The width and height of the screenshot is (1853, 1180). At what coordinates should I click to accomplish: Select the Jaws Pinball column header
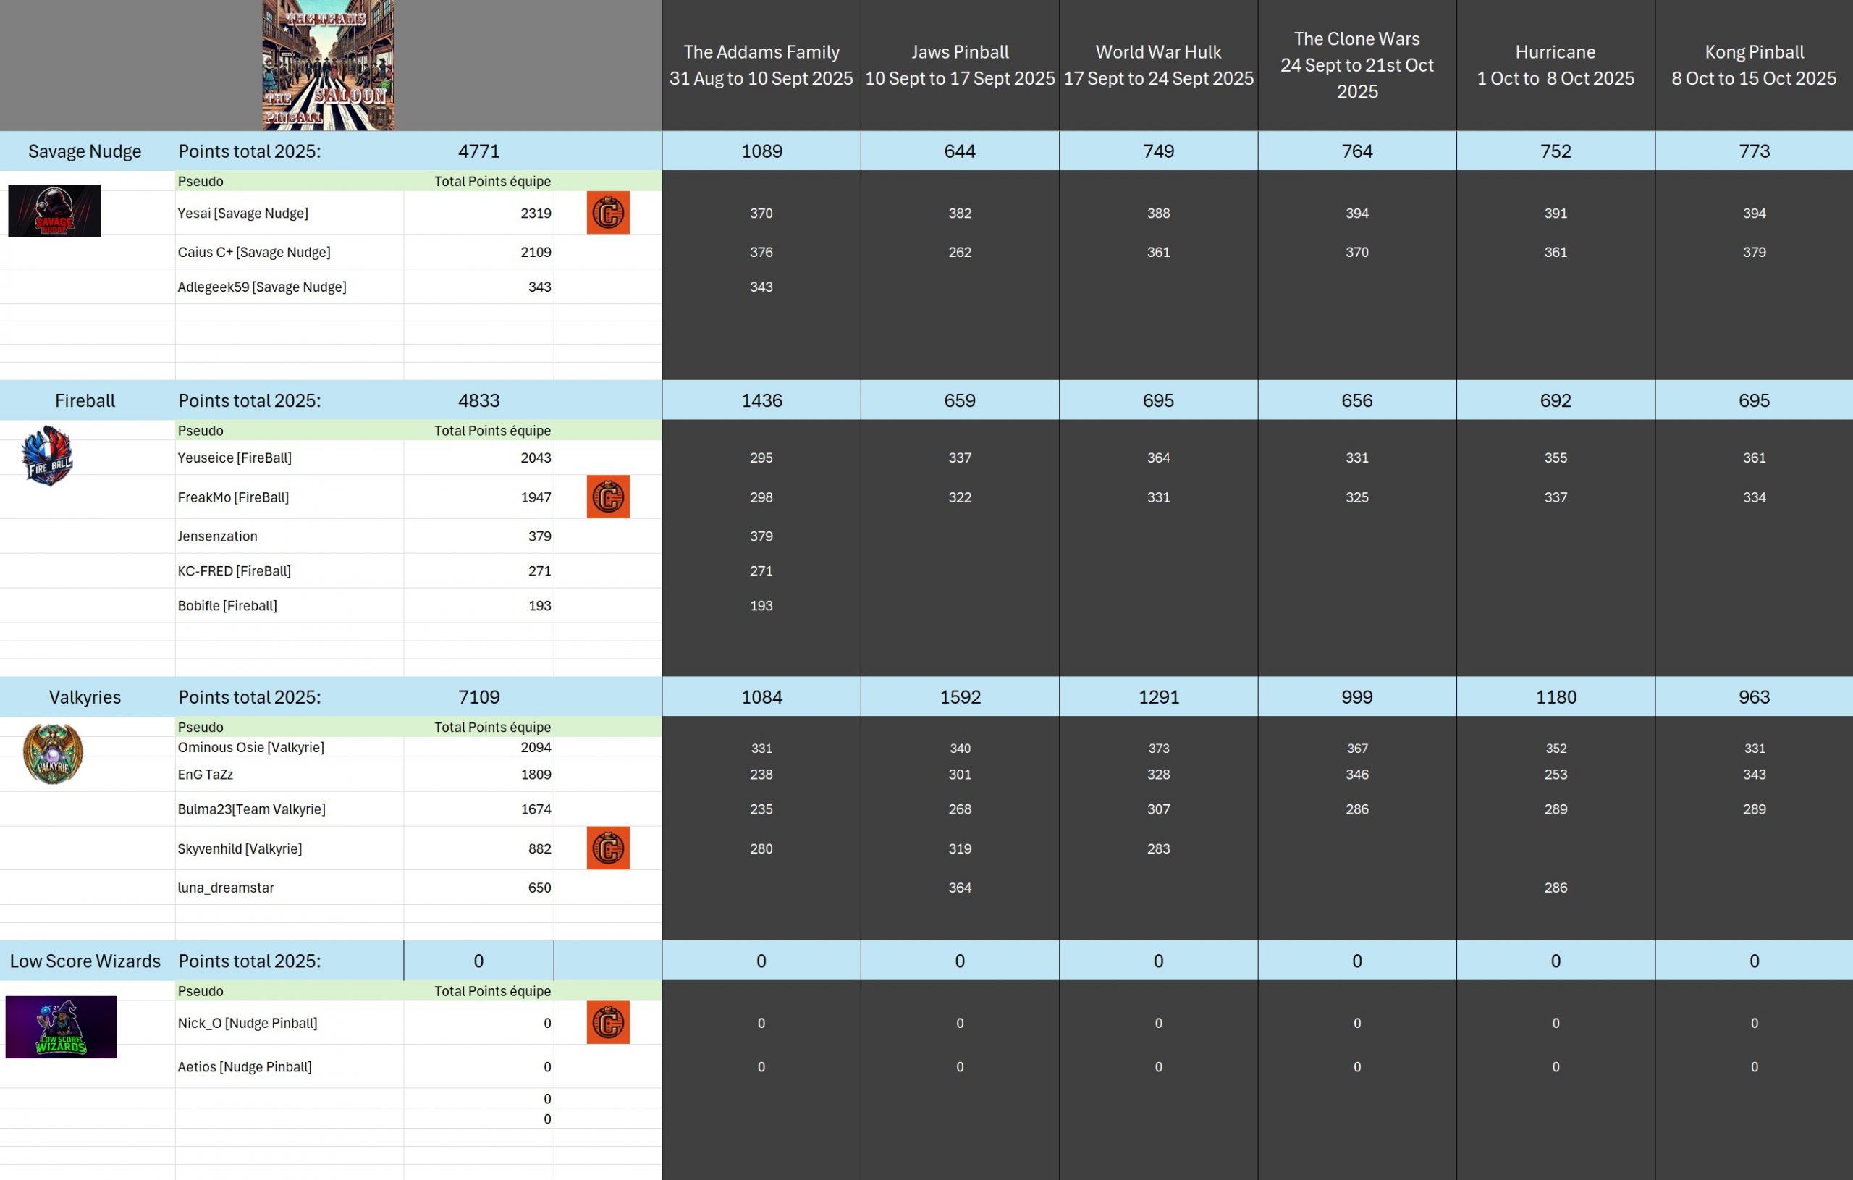(960, 64)
